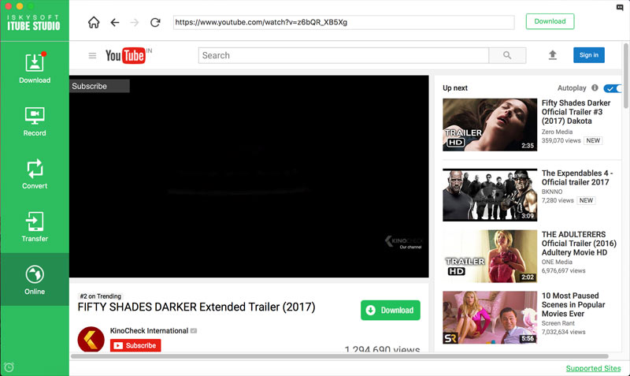Open the Convert section in sidebar

pyautogui.click(x=35, y=174)
